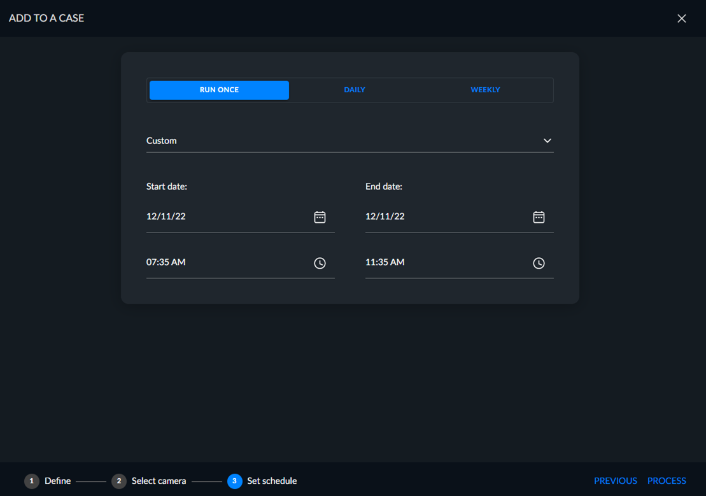The width and height of the screenshot is (706, 496).
Task: Open the end time clock picker
Action: pos(539,263)
